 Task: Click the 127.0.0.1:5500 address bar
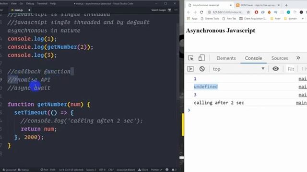click(x=228, y=12)
